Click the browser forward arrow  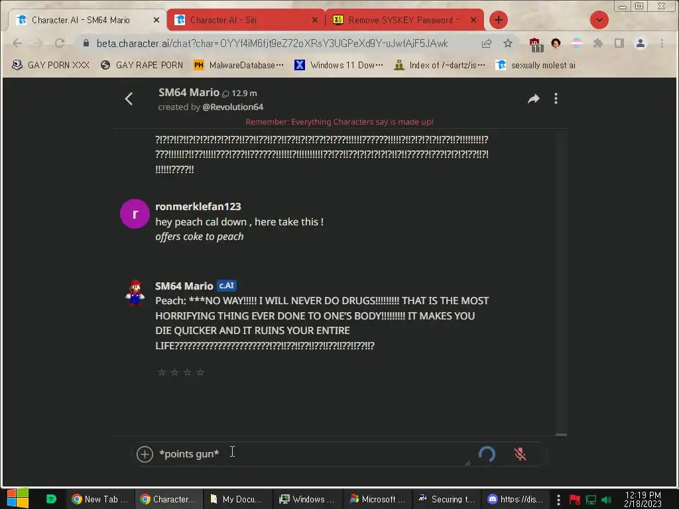tap(38, 43)
